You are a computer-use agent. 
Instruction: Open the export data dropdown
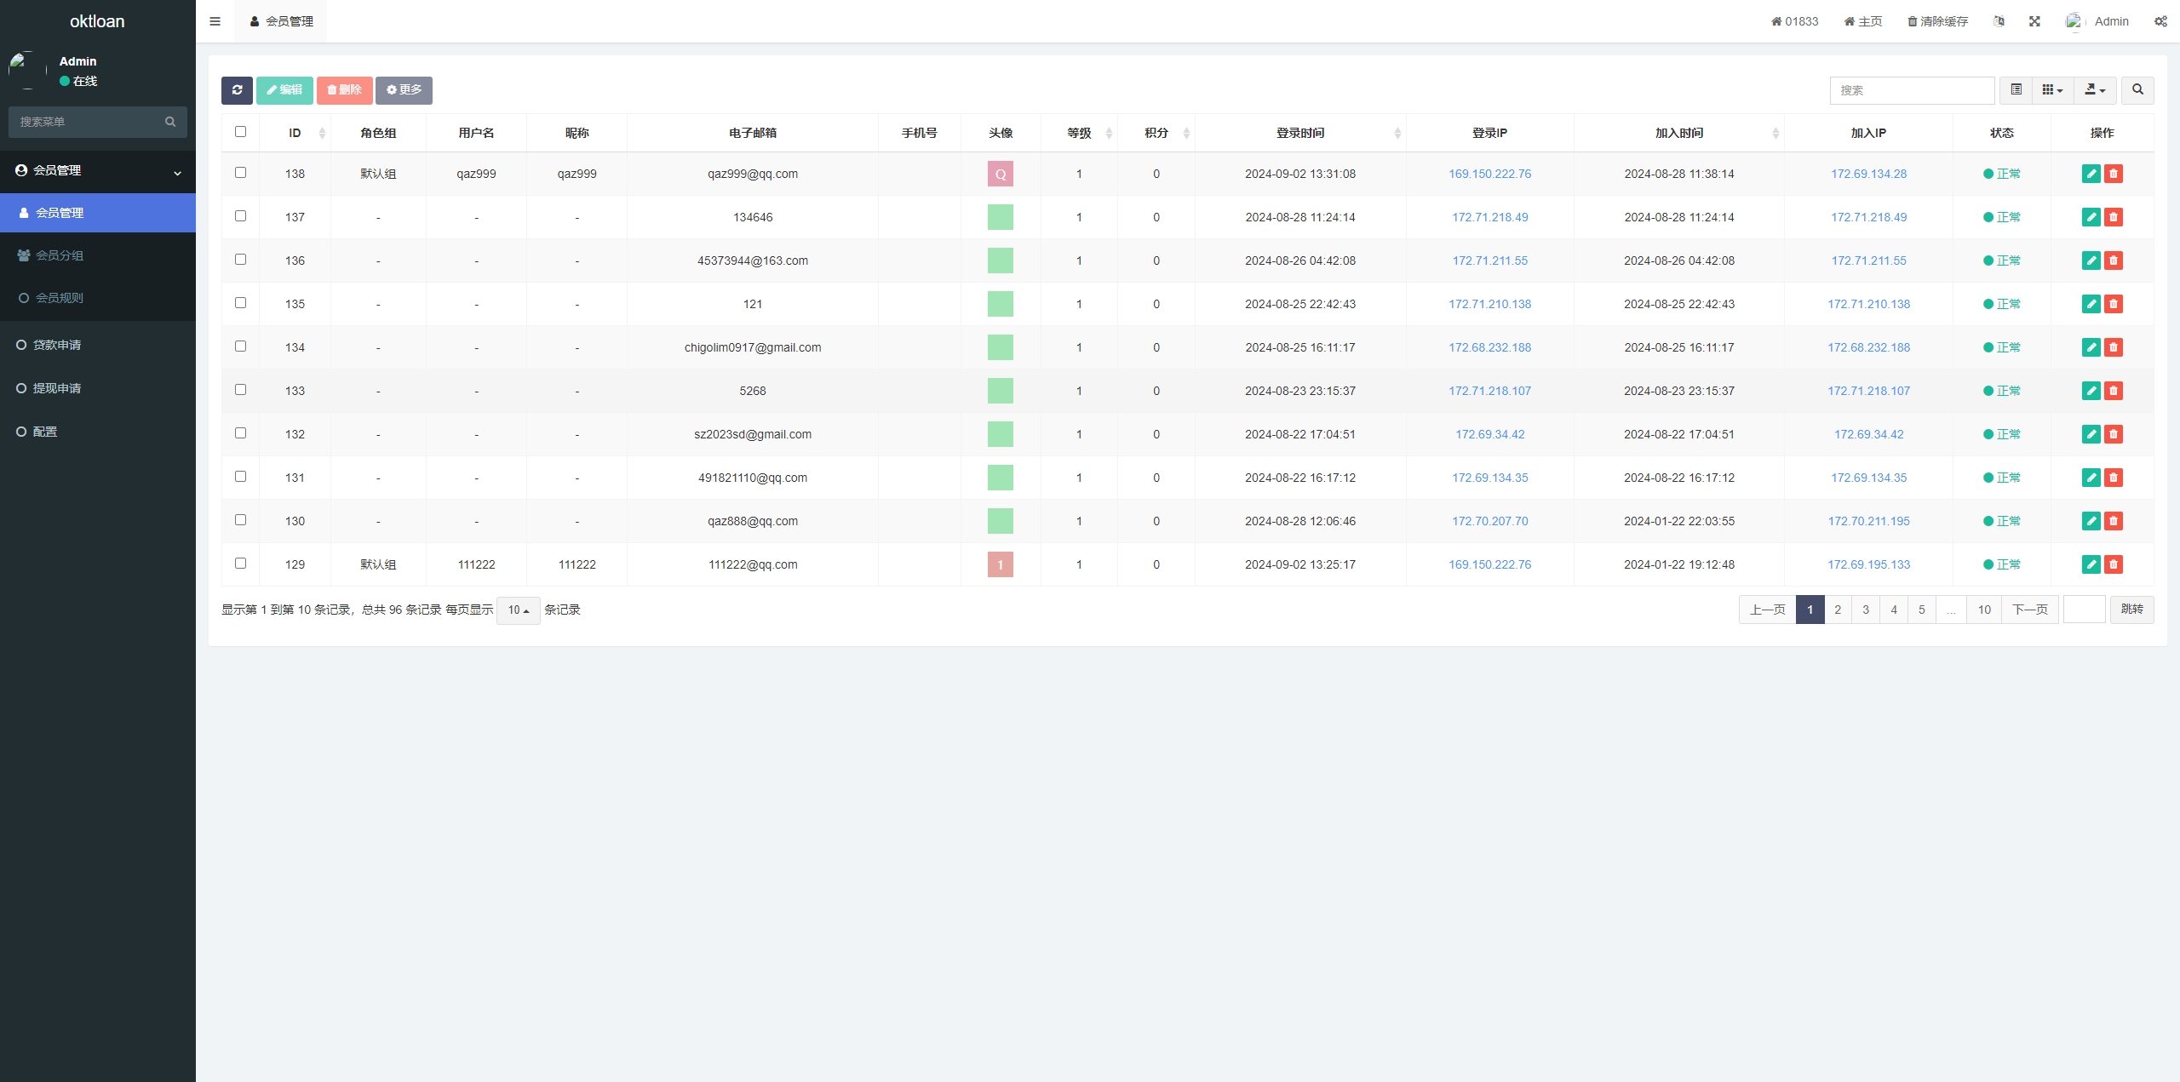[x=2094, y=90]
